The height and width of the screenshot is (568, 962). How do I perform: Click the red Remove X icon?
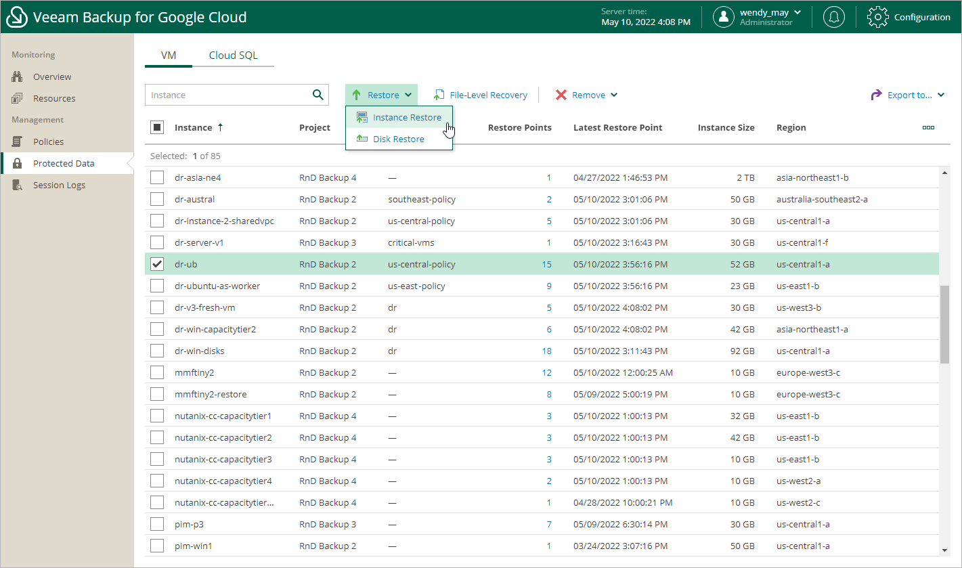(561, 95)
